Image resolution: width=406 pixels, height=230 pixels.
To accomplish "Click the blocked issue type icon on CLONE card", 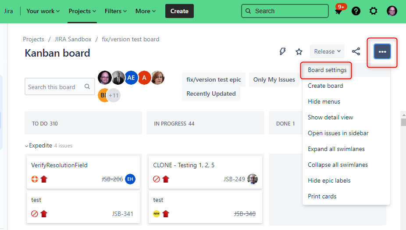I will [157, 179].
